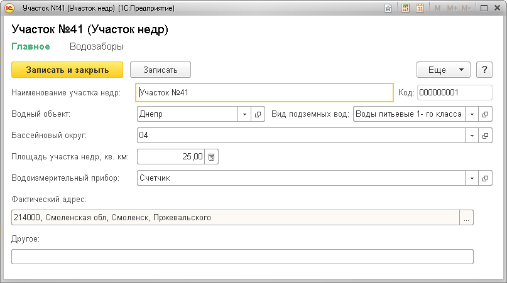Select the Главное tab
The image size is (507, 283).
pyautogui.click(x=31, y=46)
